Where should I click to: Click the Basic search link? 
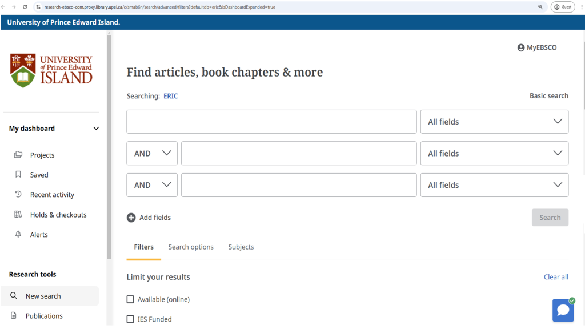point(548,96)
